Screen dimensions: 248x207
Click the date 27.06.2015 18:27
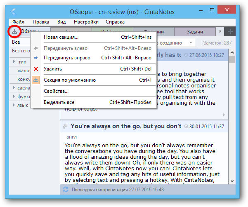[207, 55]
